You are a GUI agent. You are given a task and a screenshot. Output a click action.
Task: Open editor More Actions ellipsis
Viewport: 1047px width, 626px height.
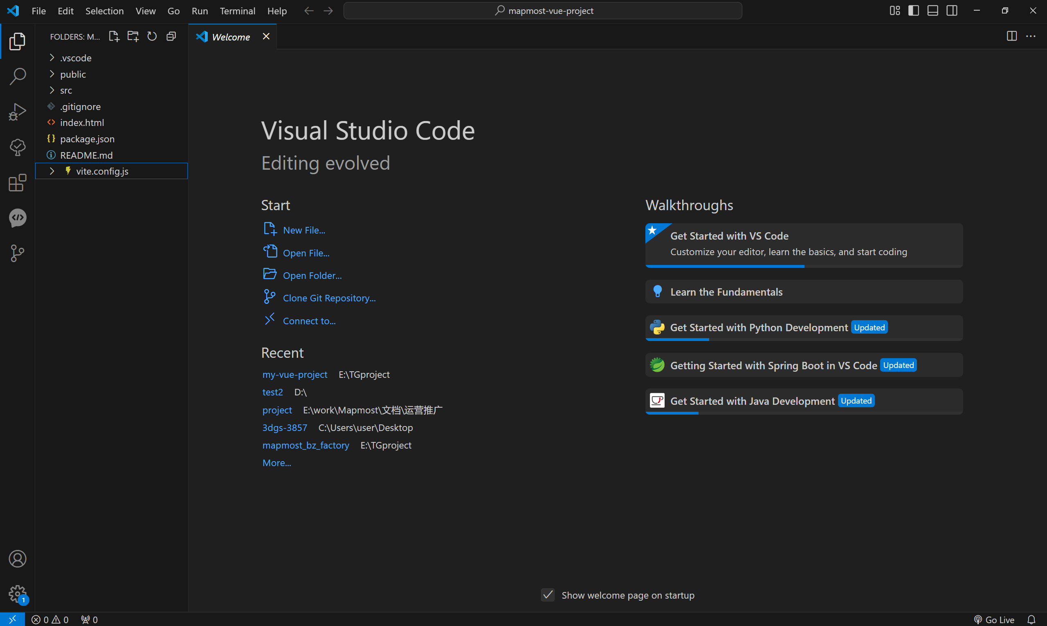click(x=1031, y=36)
